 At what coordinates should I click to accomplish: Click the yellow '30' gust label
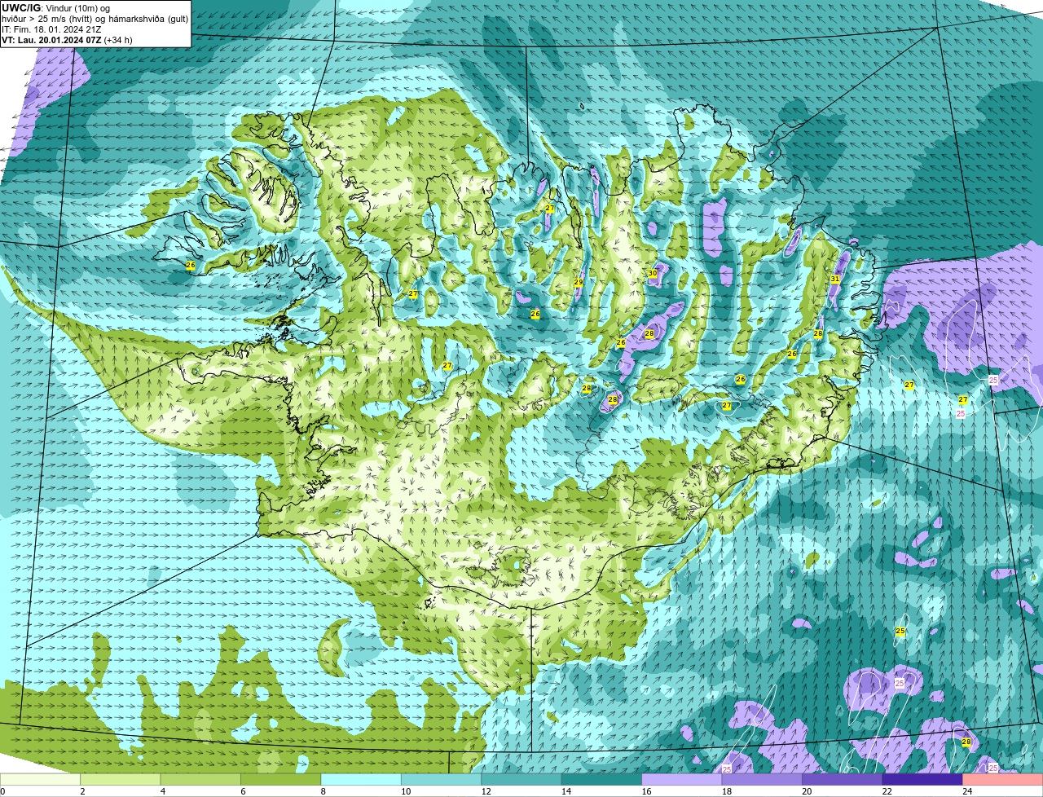point(653,274)
